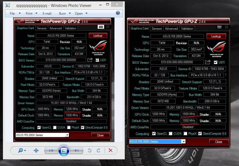Click the Close button in the standalone GPU-Z window

coord(219,142)
